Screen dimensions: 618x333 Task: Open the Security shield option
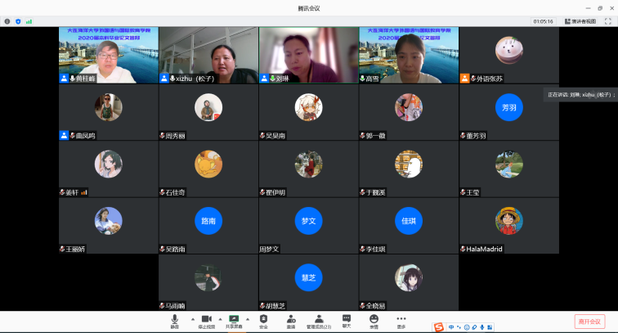click(263, 320)
